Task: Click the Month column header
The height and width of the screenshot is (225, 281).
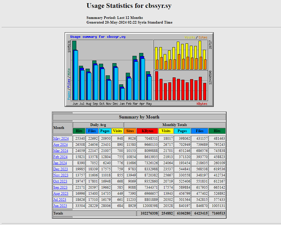Action: tap(63, 128)
